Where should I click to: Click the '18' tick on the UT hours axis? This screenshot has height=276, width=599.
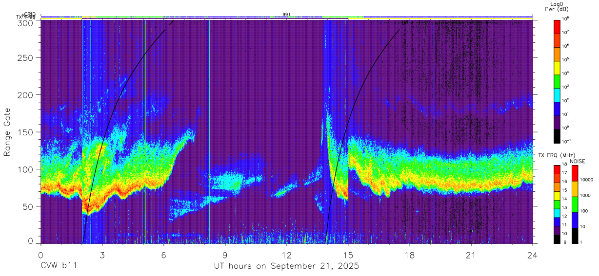pos(409,255)
